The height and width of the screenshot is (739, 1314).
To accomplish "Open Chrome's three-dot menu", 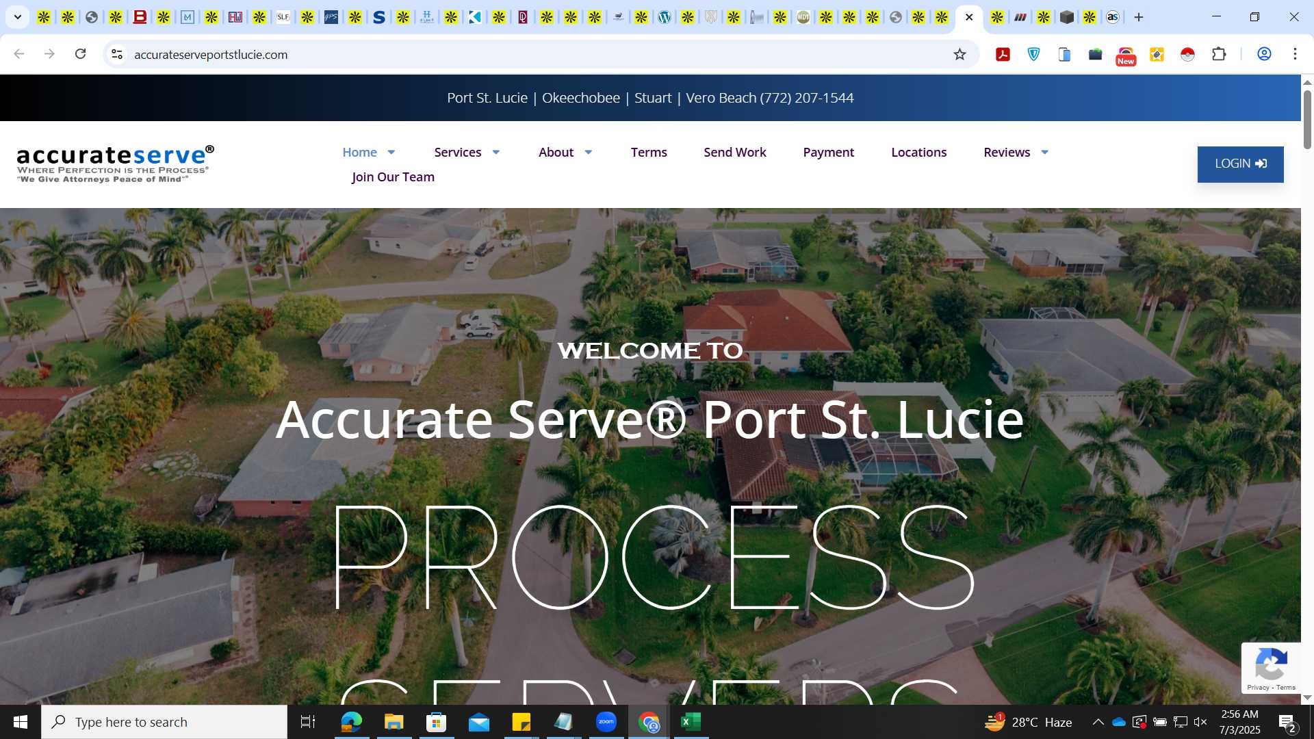I will (1295, 54).
